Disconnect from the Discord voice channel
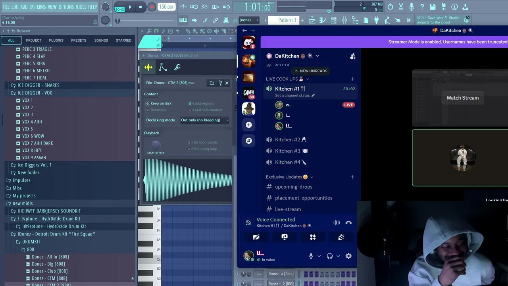508x286 pixels. 348,223
